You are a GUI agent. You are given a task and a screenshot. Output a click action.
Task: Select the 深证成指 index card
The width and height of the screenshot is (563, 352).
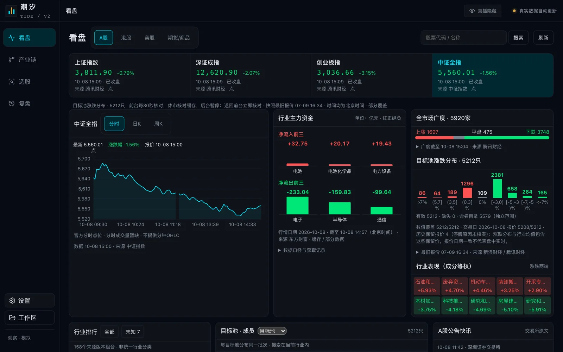(251, 75)
